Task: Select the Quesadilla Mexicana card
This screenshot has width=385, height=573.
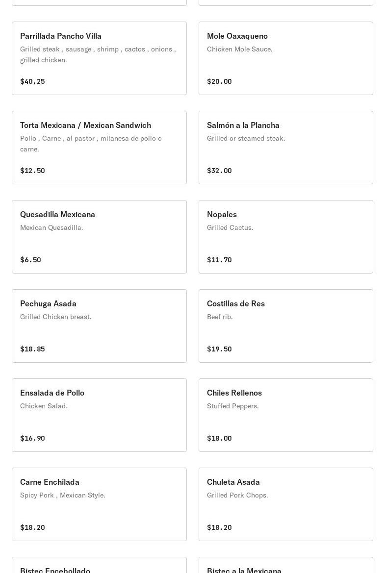Action: [x=99, y=237]
